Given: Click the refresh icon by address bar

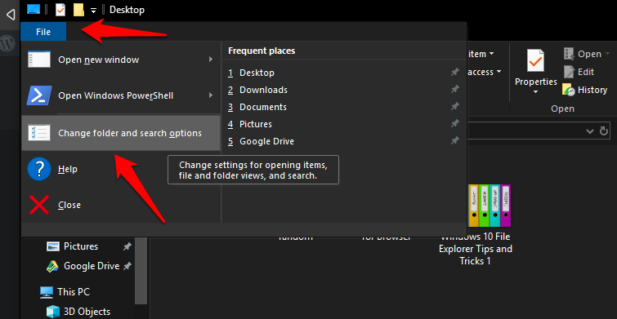Looking at the screenshot, I should [x=603, y=131].
